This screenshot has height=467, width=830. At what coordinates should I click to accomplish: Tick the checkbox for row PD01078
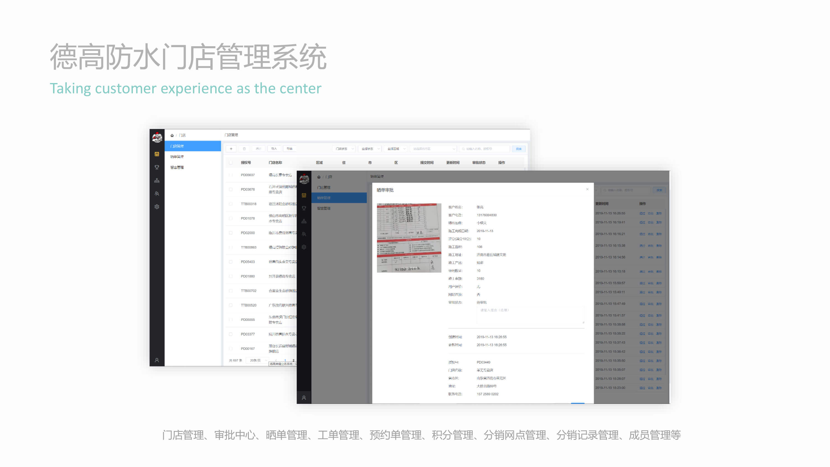[x=231, y=218]
